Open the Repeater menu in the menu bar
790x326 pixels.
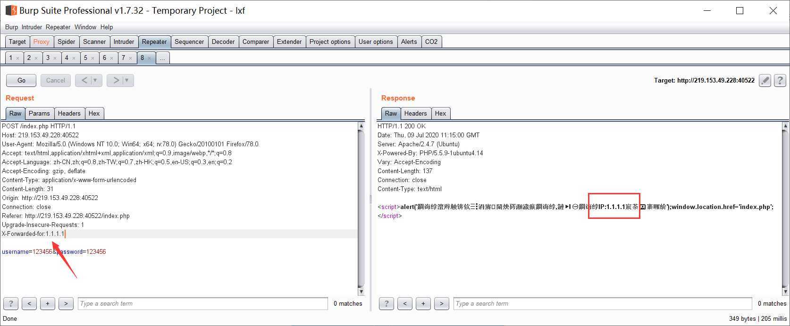point(58,27)
